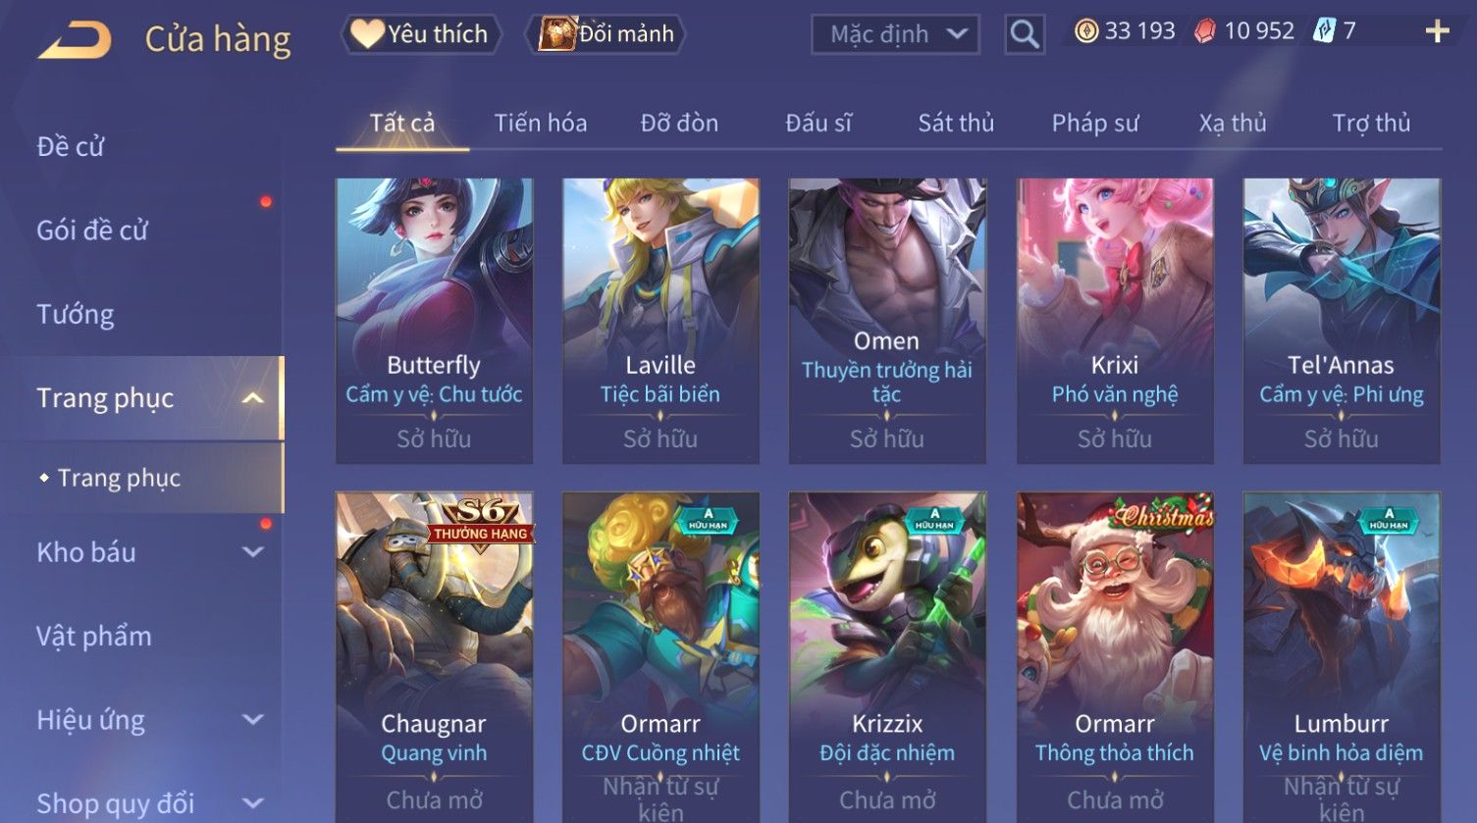Select the Trang phục sub-item
Viewport: 1477px width, 823px height.
[x=119, y=478]
